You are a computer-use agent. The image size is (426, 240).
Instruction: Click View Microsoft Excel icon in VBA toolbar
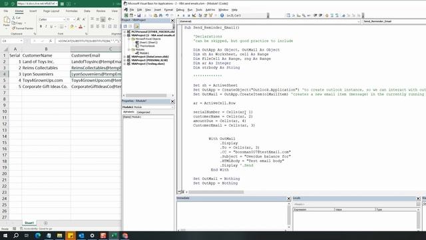[x=126, y=15]
